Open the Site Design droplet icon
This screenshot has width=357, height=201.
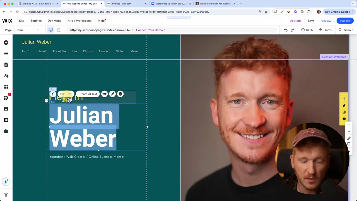6,76
